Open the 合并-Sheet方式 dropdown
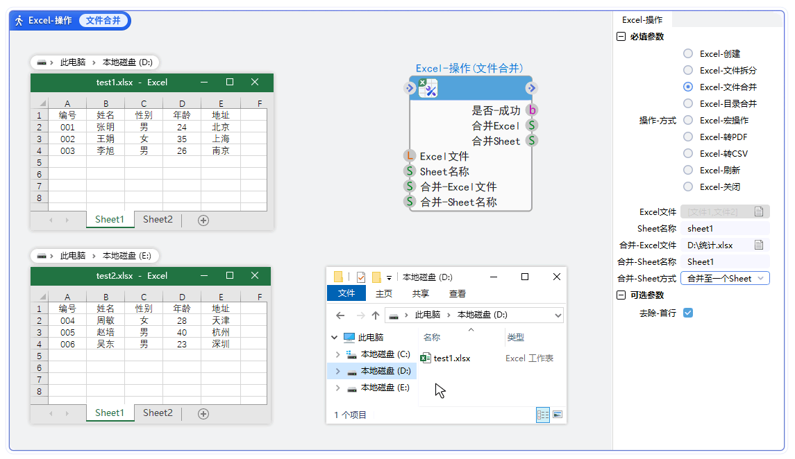The height and width of the screenshot is (459, 795). pos(724,279)
